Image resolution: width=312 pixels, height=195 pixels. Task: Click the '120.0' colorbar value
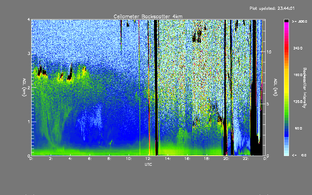pos(298,101)
